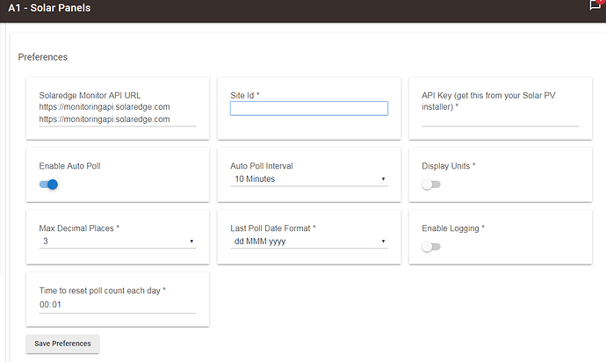The width and height of the screenshot is (606, 362).
Task: Click the dd MMM yyyy dropdown arrow
Action: point(383,242)
